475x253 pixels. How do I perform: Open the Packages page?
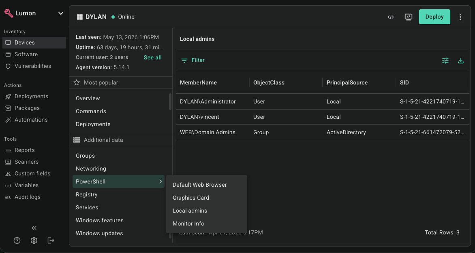click(27, 108)
